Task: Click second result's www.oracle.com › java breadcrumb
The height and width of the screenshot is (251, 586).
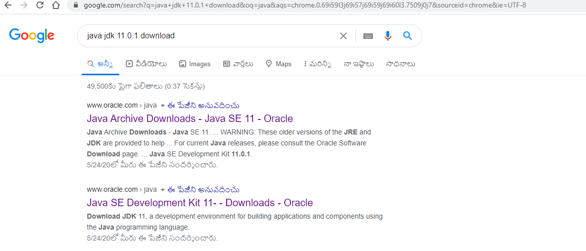Action: (121, 190)
